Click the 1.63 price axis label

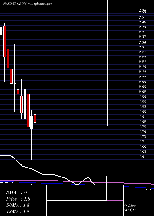[142, 152]
